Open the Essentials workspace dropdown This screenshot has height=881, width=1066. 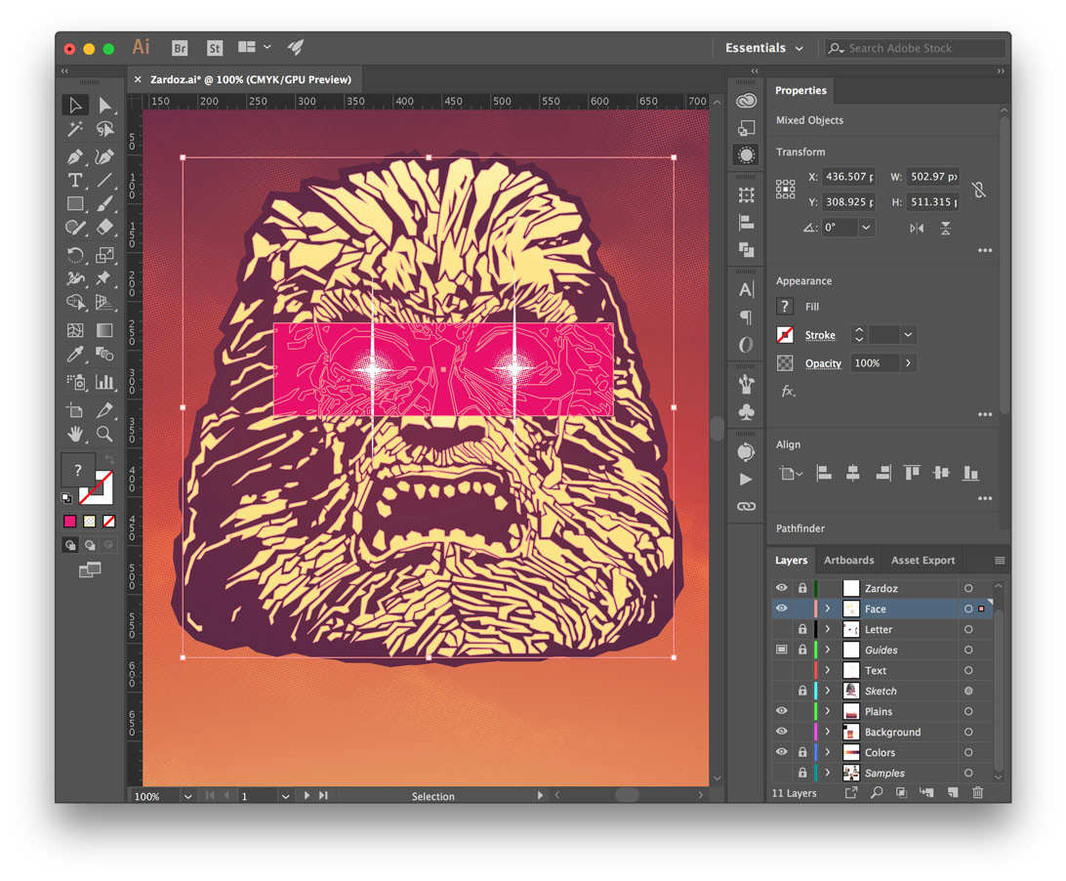764,48
